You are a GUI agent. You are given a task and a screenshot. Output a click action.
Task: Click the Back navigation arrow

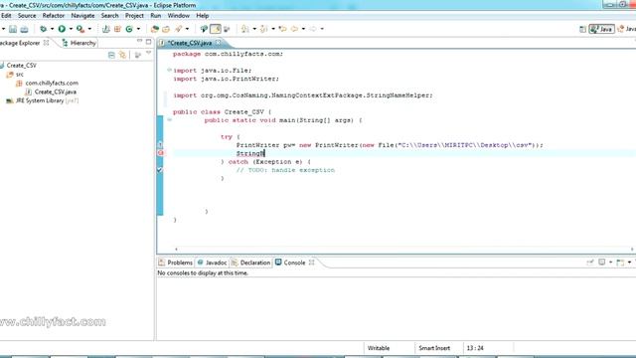tap(294, 29)
